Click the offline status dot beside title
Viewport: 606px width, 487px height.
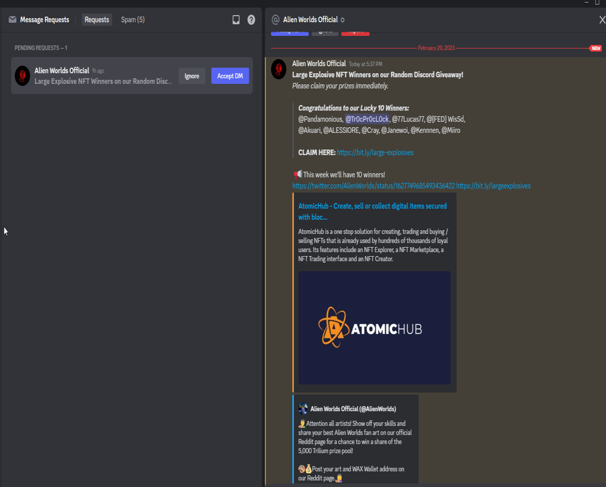pyautogui.click(x=342, y=20)
